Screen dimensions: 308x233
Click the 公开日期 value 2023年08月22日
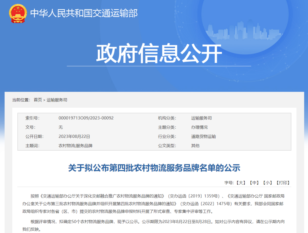[74, 136]
